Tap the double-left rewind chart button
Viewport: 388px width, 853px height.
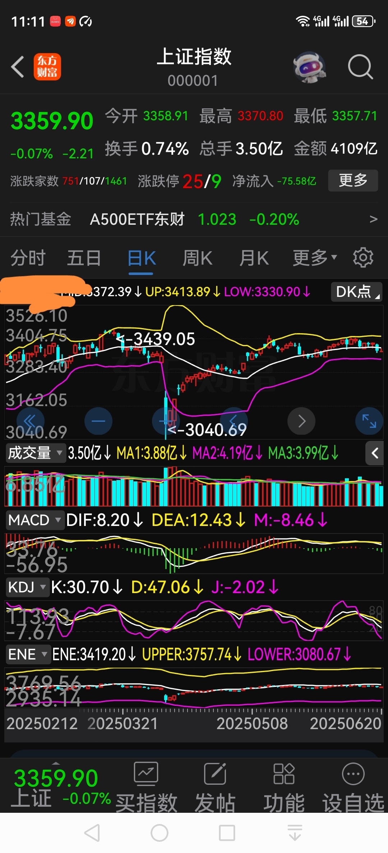click(30, 421)
